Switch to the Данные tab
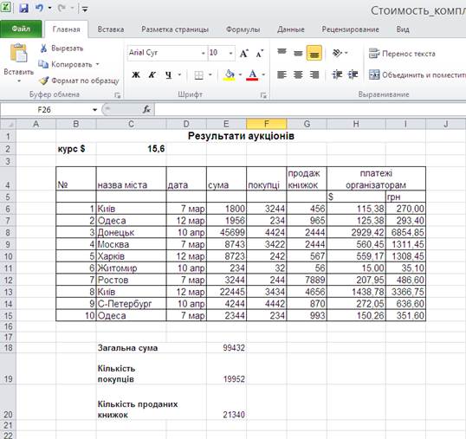466x439 pixels. pyautogui.click(x=291, y=29)
